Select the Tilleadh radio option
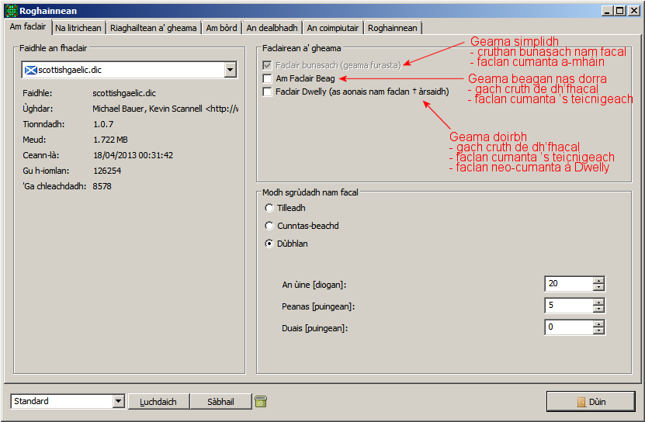This screenshot has height=422, width=645. (269, 208)
